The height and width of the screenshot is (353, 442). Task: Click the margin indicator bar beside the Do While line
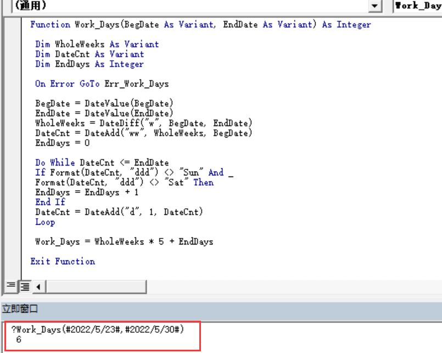13,162
